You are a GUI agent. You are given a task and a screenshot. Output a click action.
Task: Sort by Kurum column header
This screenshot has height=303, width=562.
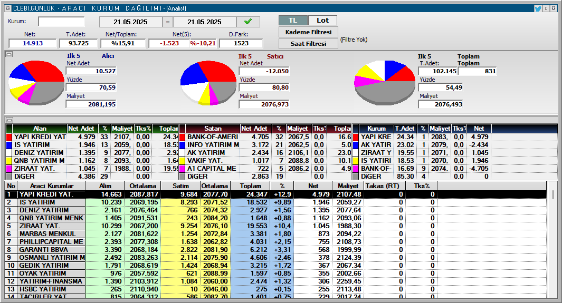376,129
